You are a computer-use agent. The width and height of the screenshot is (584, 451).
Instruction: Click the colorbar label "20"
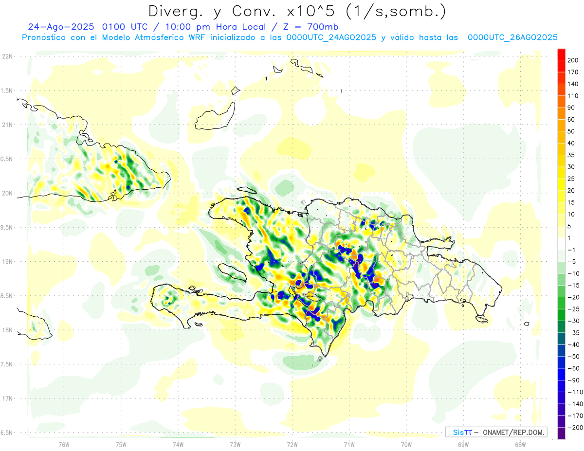click(571, 191)
